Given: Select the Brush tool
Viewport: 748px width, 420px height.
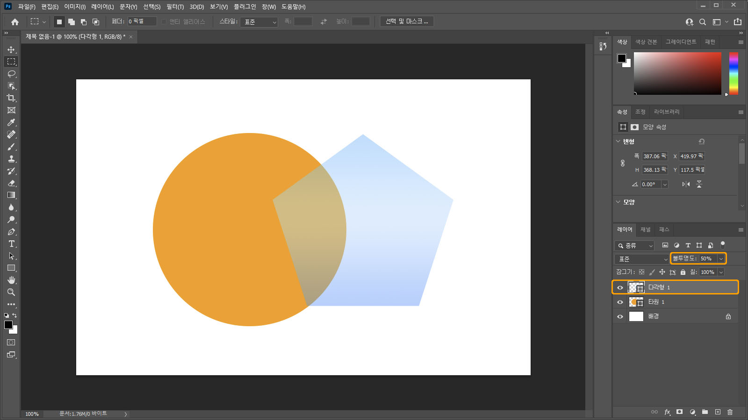Looking at the screenshot, I should tap(11, 147).
